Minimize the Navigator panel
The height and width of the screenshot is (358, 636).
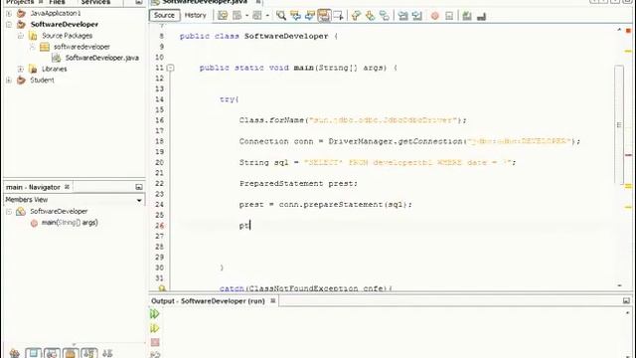pyautogui.click(x=139, y=187)
